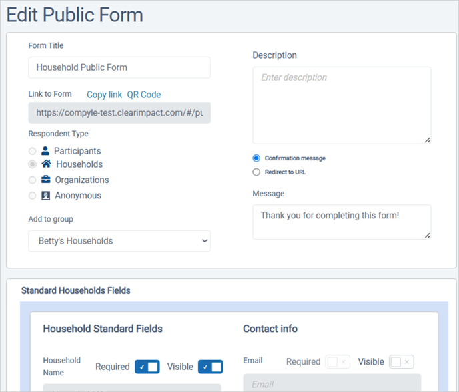Click the Link to Form URL field
The width and height of the screenshot is (459, 392).
tap(119, 113)
